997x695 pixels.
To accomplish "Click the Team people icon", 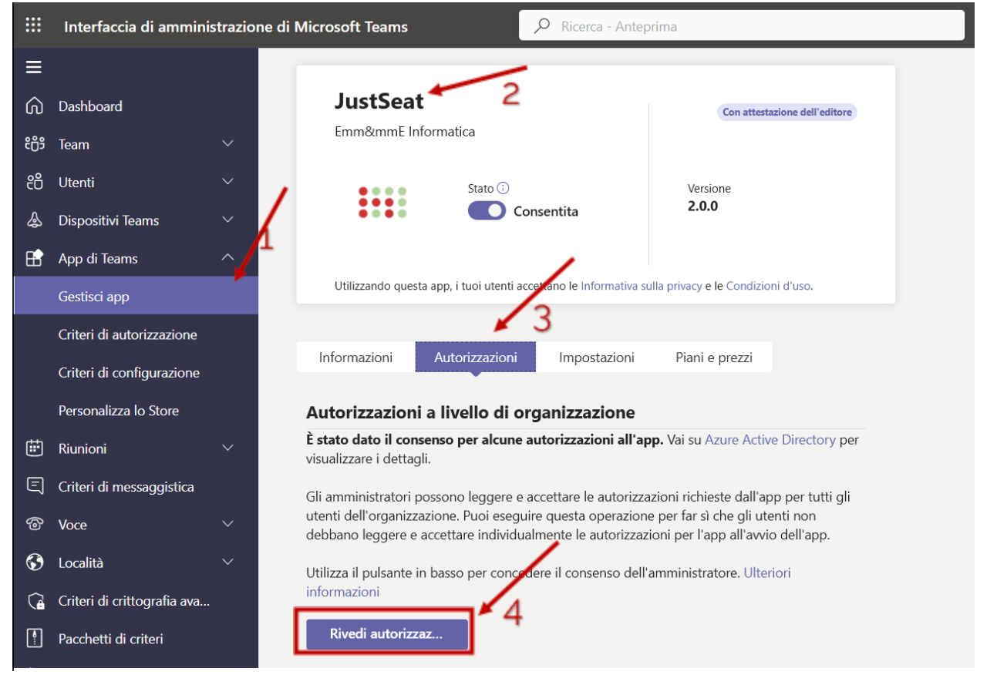I will pos(35,144).
